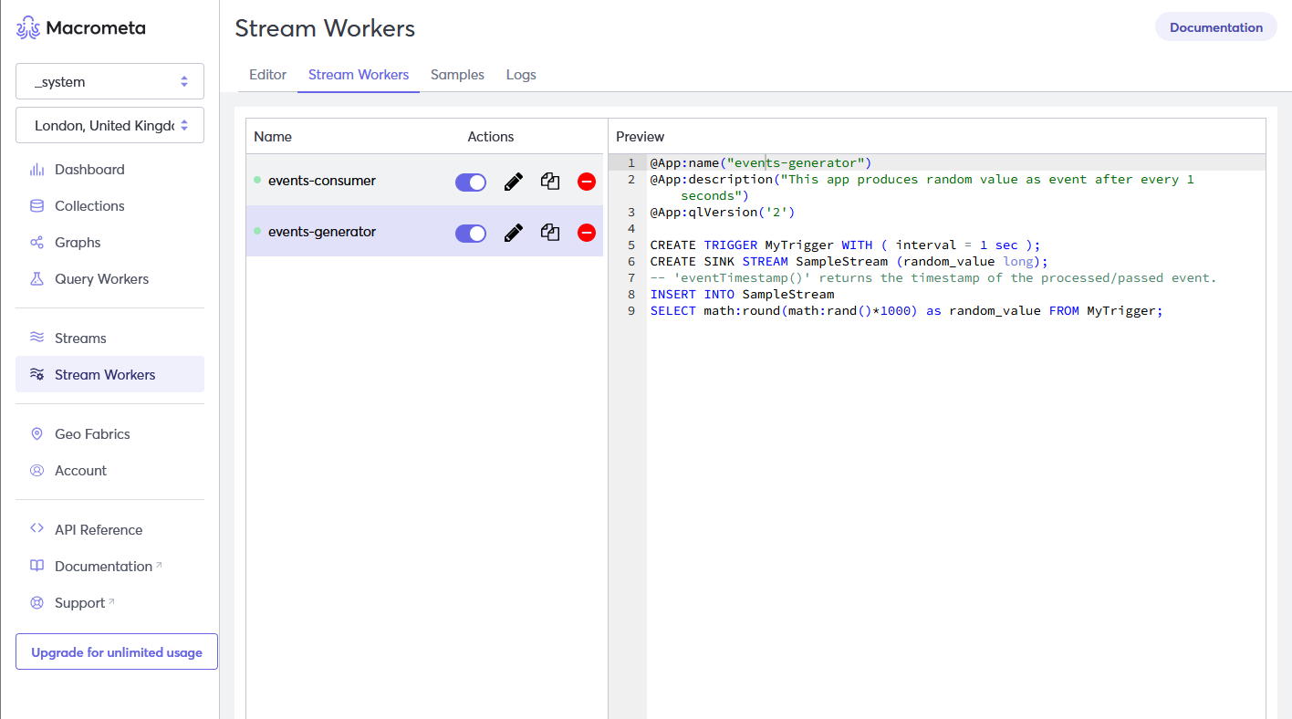
Task: Click the CREATE SINK STREAM SampleStream line
Action: coord(849,261)
